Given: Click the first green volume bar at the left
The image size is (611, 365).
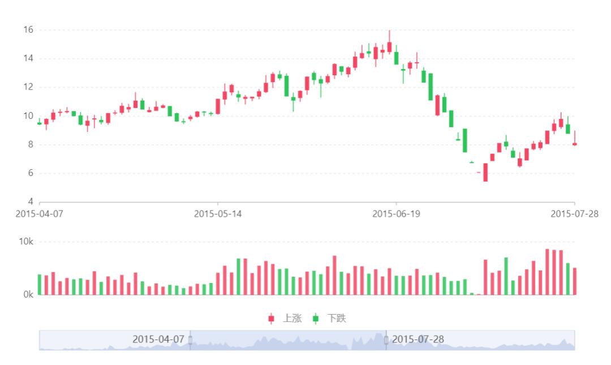Looking at the screenshot, I should coord(40,285).
